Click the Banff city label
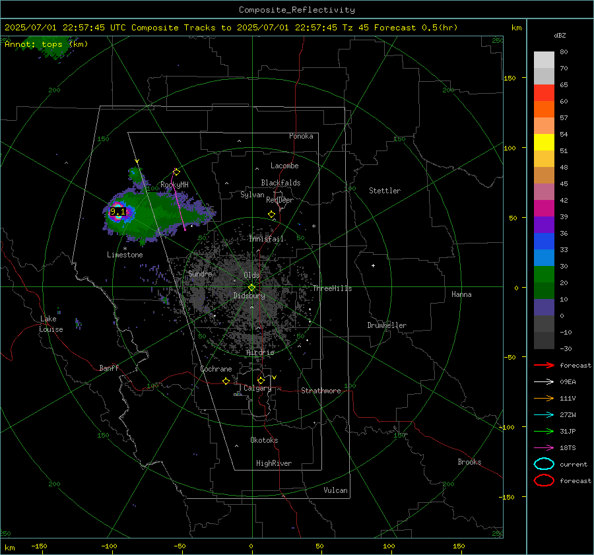The height and width of the screenshot is (555, 594). click(x=109, y=368)
